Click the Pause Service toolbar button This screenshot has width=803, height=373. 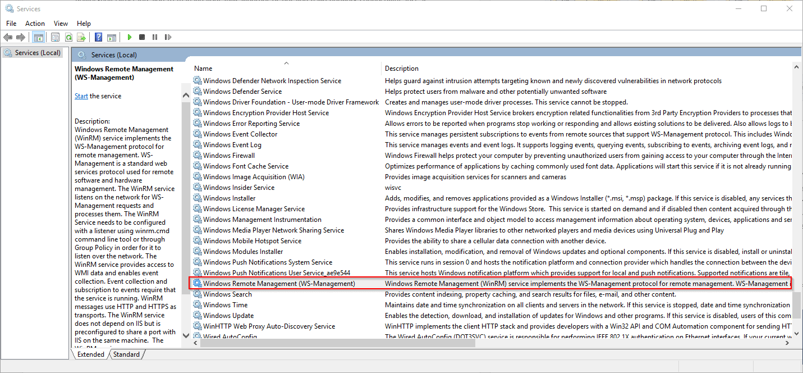click(x=155, y=37)
